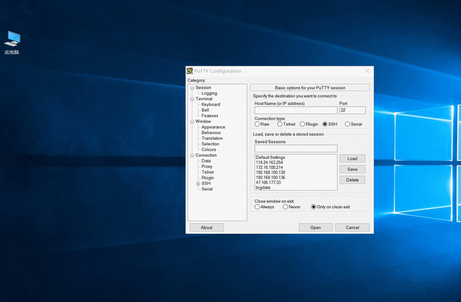Click the Load session button
The height and width of the screenshot is (302, 461).
pos(352,158)
